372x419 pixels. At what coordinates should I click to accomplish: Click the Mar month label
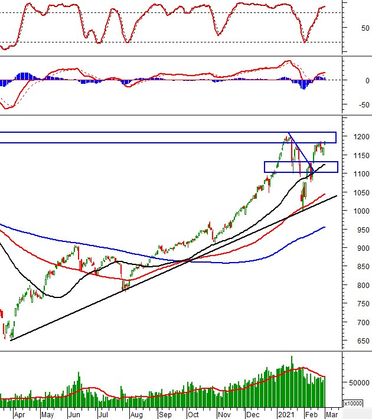(332, 415)
